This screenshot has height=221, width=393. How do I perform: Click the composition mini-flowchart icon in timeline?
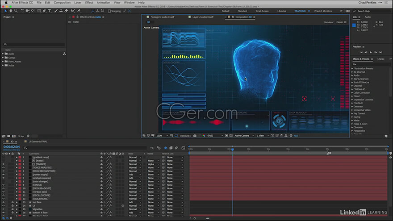coord(152,148)
